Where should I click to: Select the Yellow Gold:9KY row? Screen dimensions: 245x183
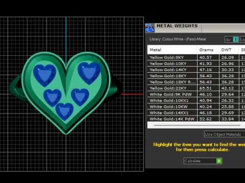196,57
